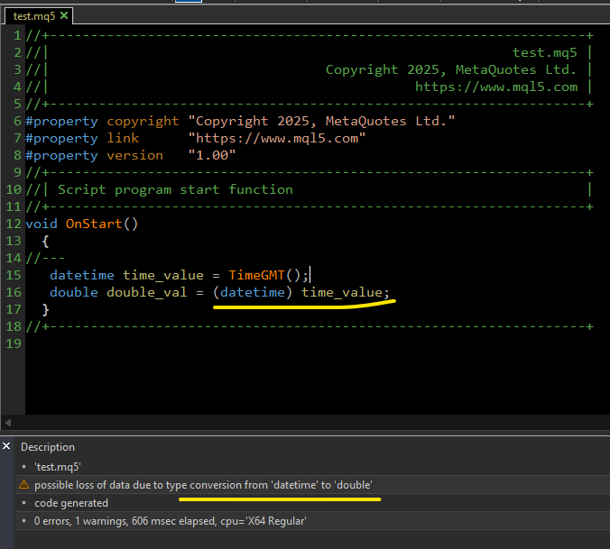The height and width of the screenshot is (549, 610).
Task: Close the bottom output panel
Action: point(6,446)
